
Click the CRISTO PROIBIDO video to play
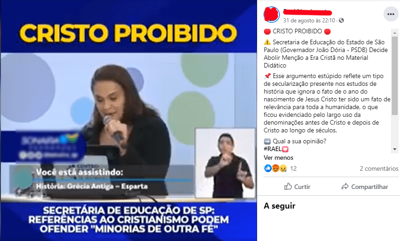[x=129, y=120]
